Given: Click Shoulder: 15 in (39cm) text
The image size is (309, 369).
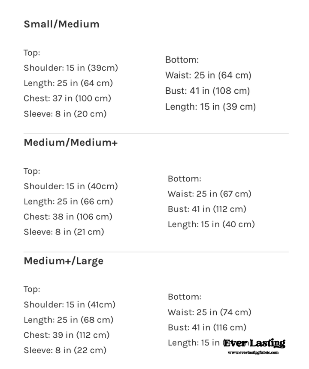Looking at the screenshot, I should (71, 68).
